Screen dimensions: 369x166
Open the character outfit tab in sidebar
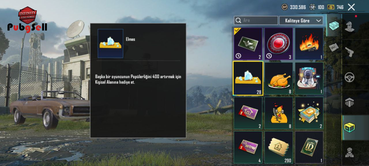click(x=350, y=27)
